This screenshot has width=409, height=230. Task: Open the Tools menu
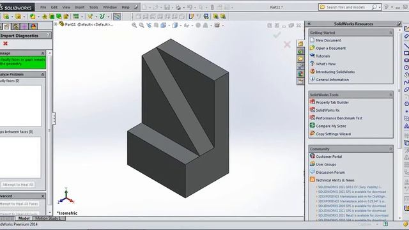[93, 7]
